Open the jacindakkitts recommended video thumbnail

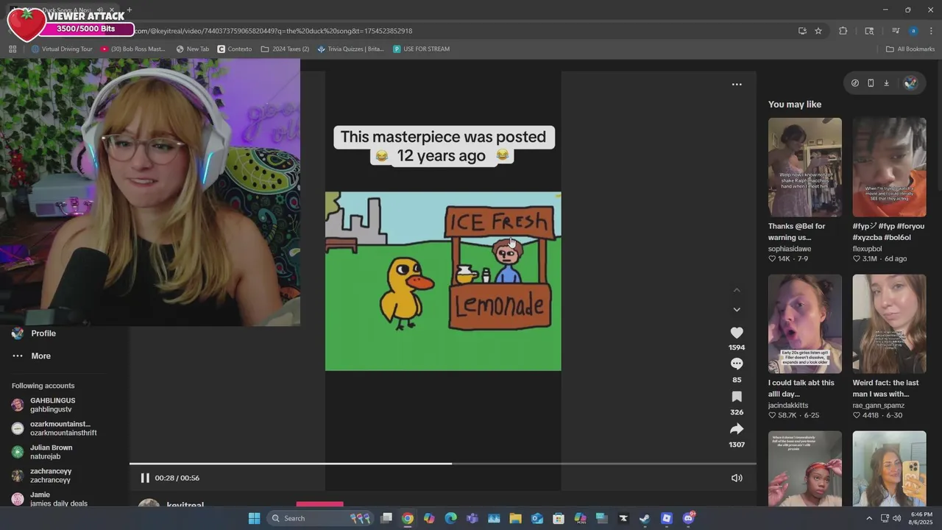pos(805,324)
